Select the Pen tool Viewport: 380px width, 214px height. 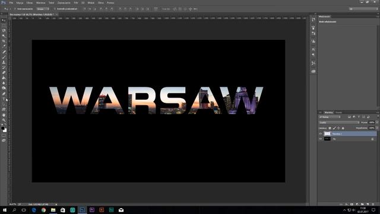pos(4,94)
